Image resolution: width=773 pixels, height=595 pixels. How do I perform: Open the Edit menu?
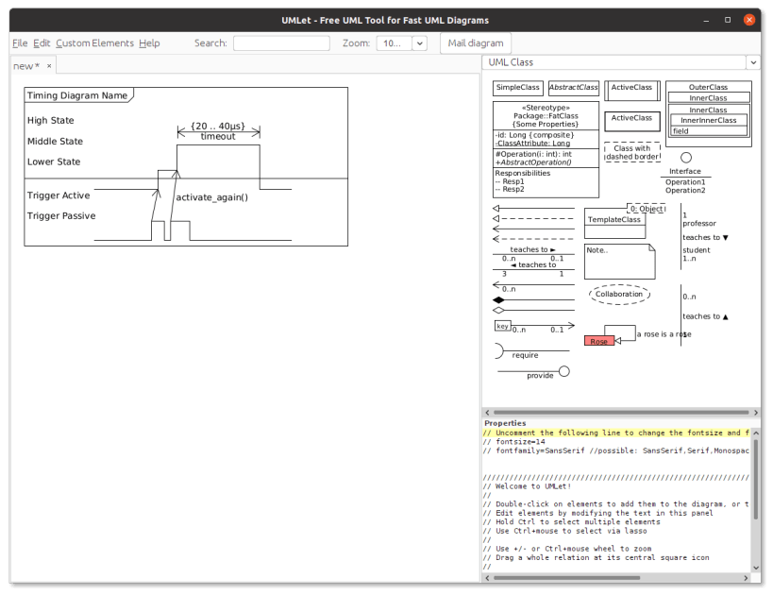[42, 43]
